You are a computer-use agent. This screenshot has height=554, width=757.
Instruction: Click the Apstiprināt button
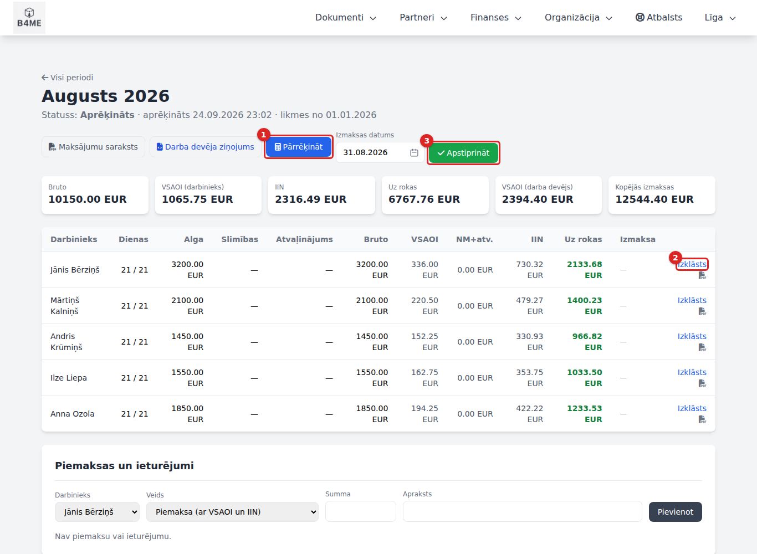coord(463,153)
